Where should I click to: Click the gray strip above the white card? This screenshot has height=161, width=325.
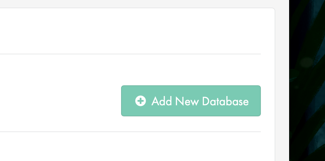[x=137, y=4]
